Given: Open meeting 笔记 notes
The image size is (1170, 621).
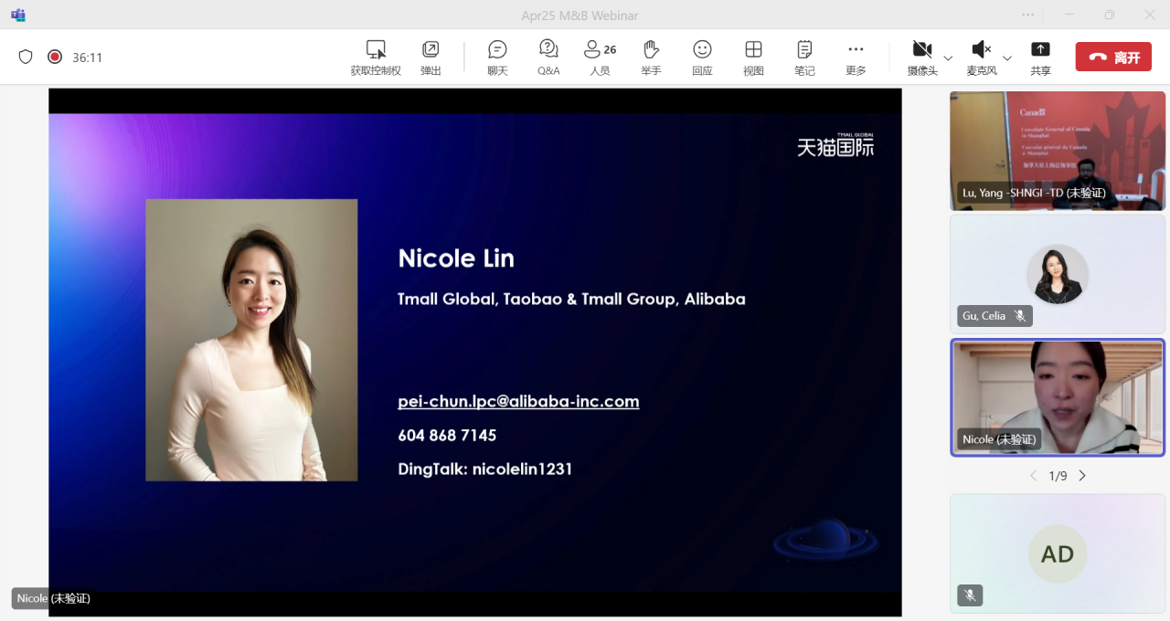Looking at the screenshot, I should click(x=804, y=58).
